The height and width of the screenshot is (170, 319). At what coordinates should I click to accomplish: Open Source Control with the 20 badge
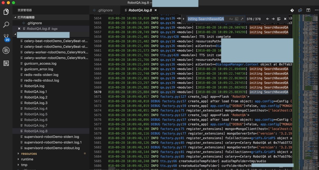pyautogui.click(x=6, y=37)
